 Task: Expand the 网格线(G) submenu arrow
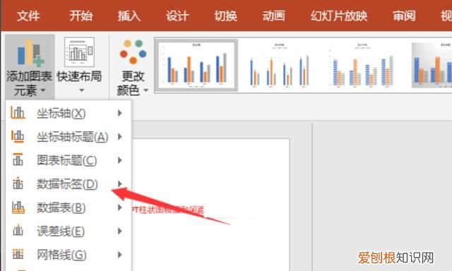coord(120,255)
